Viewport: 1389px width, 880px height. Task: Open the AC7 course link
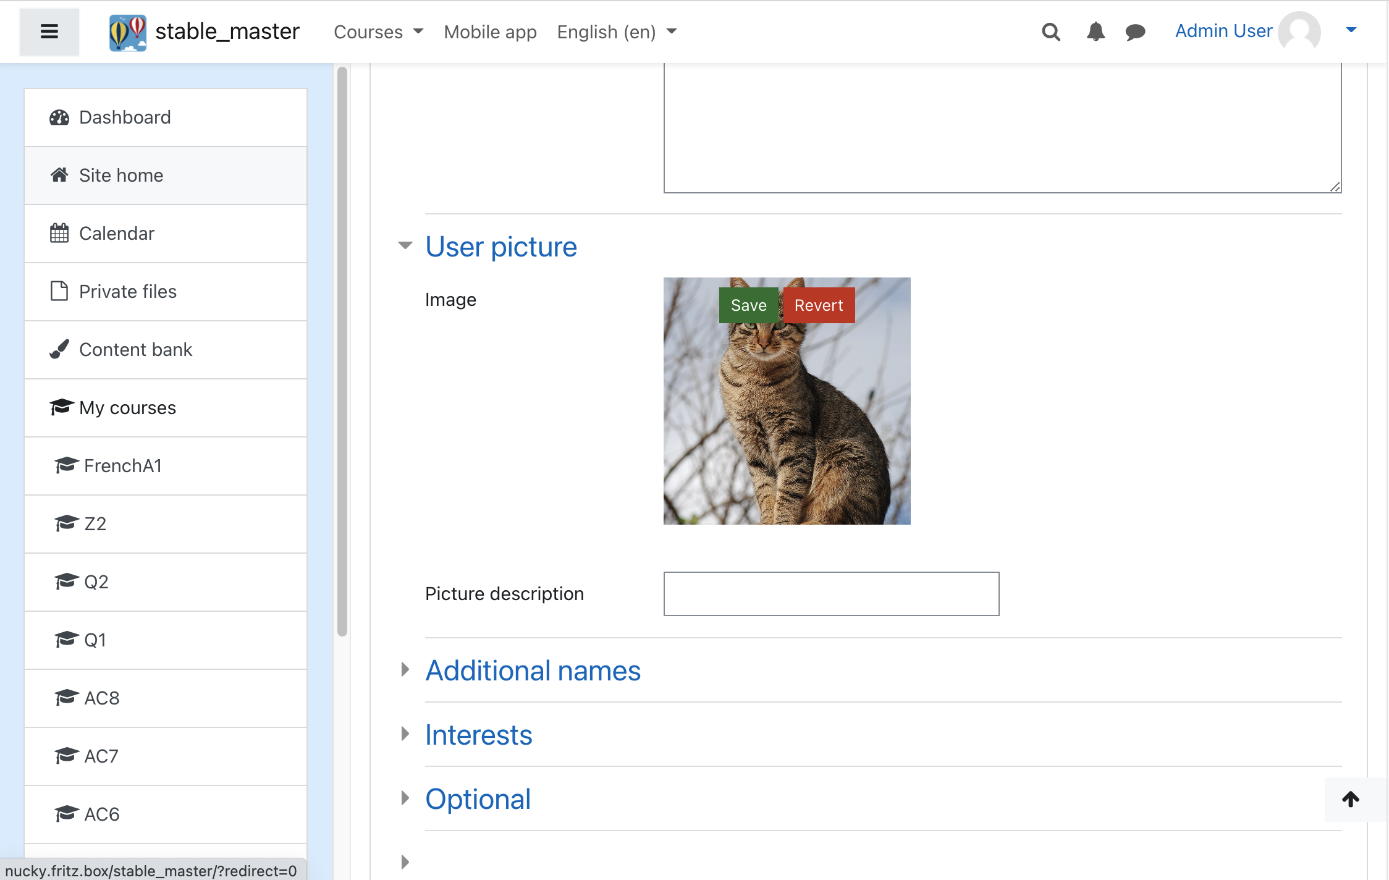pos(166,756)
